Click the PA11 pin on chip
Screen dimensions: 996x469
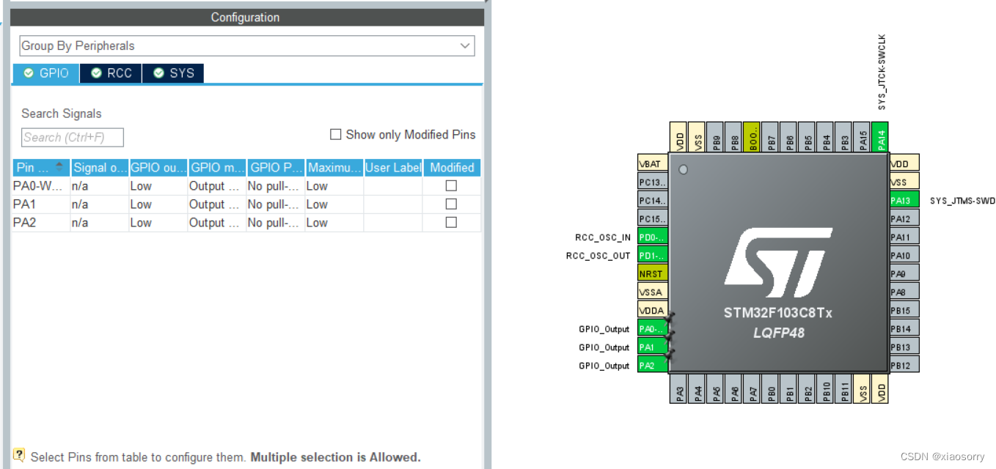tap(904, 237)
